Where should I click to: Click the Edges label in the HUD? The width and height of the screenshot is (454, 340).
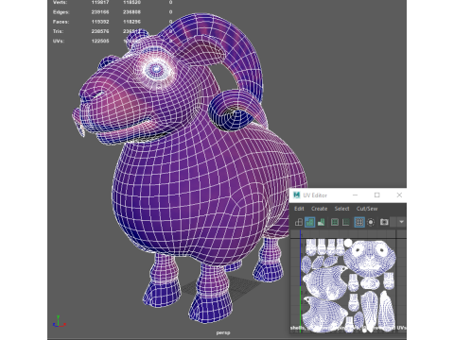(61, 12)
